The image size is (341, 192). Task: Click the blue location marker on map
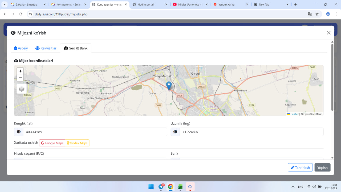pos(169,86)
